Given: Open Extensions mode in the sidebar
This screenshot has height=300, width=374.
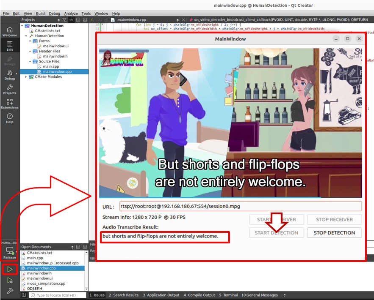Looking at the screenshot, I should 10,104.
